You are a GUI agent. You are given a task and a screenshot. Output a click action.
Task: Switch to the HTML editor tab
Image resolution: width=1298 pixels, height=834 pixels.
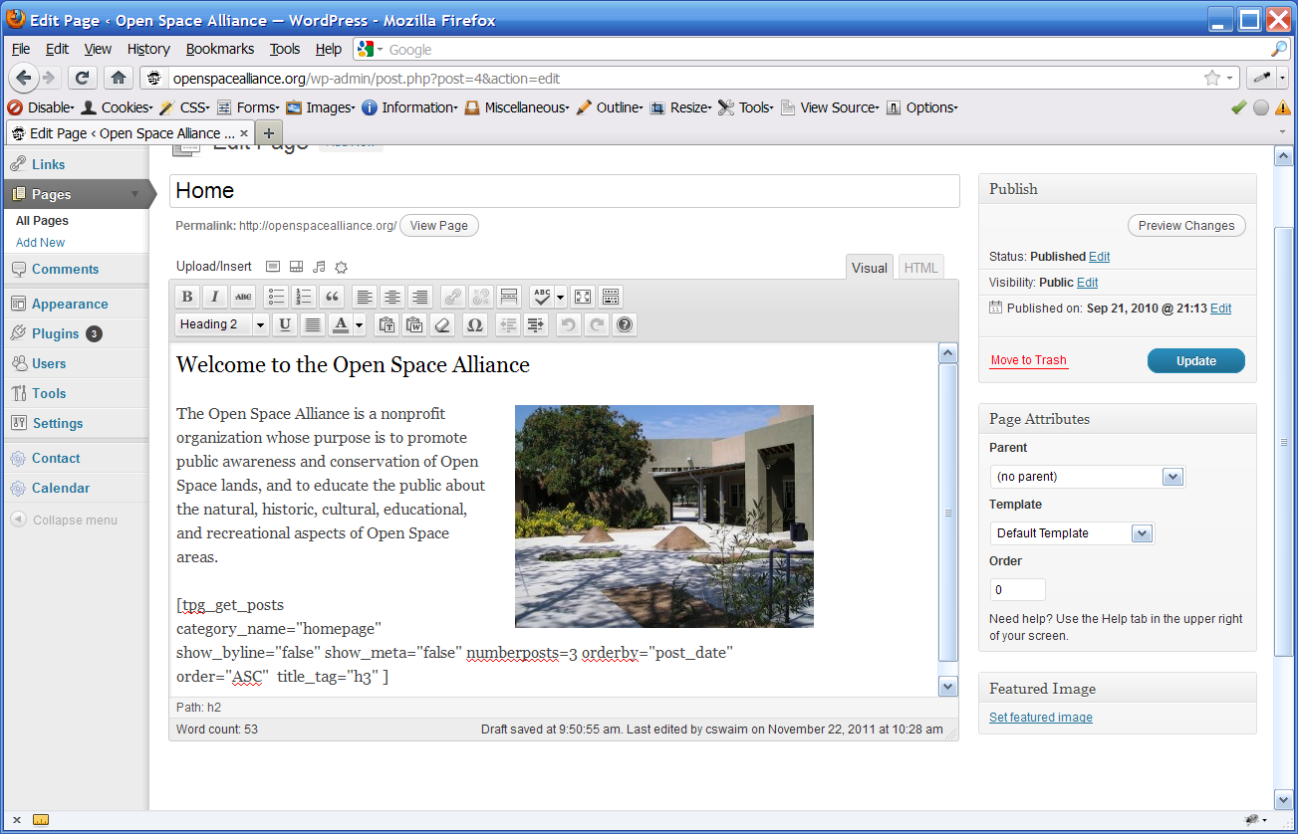[920, 268]
